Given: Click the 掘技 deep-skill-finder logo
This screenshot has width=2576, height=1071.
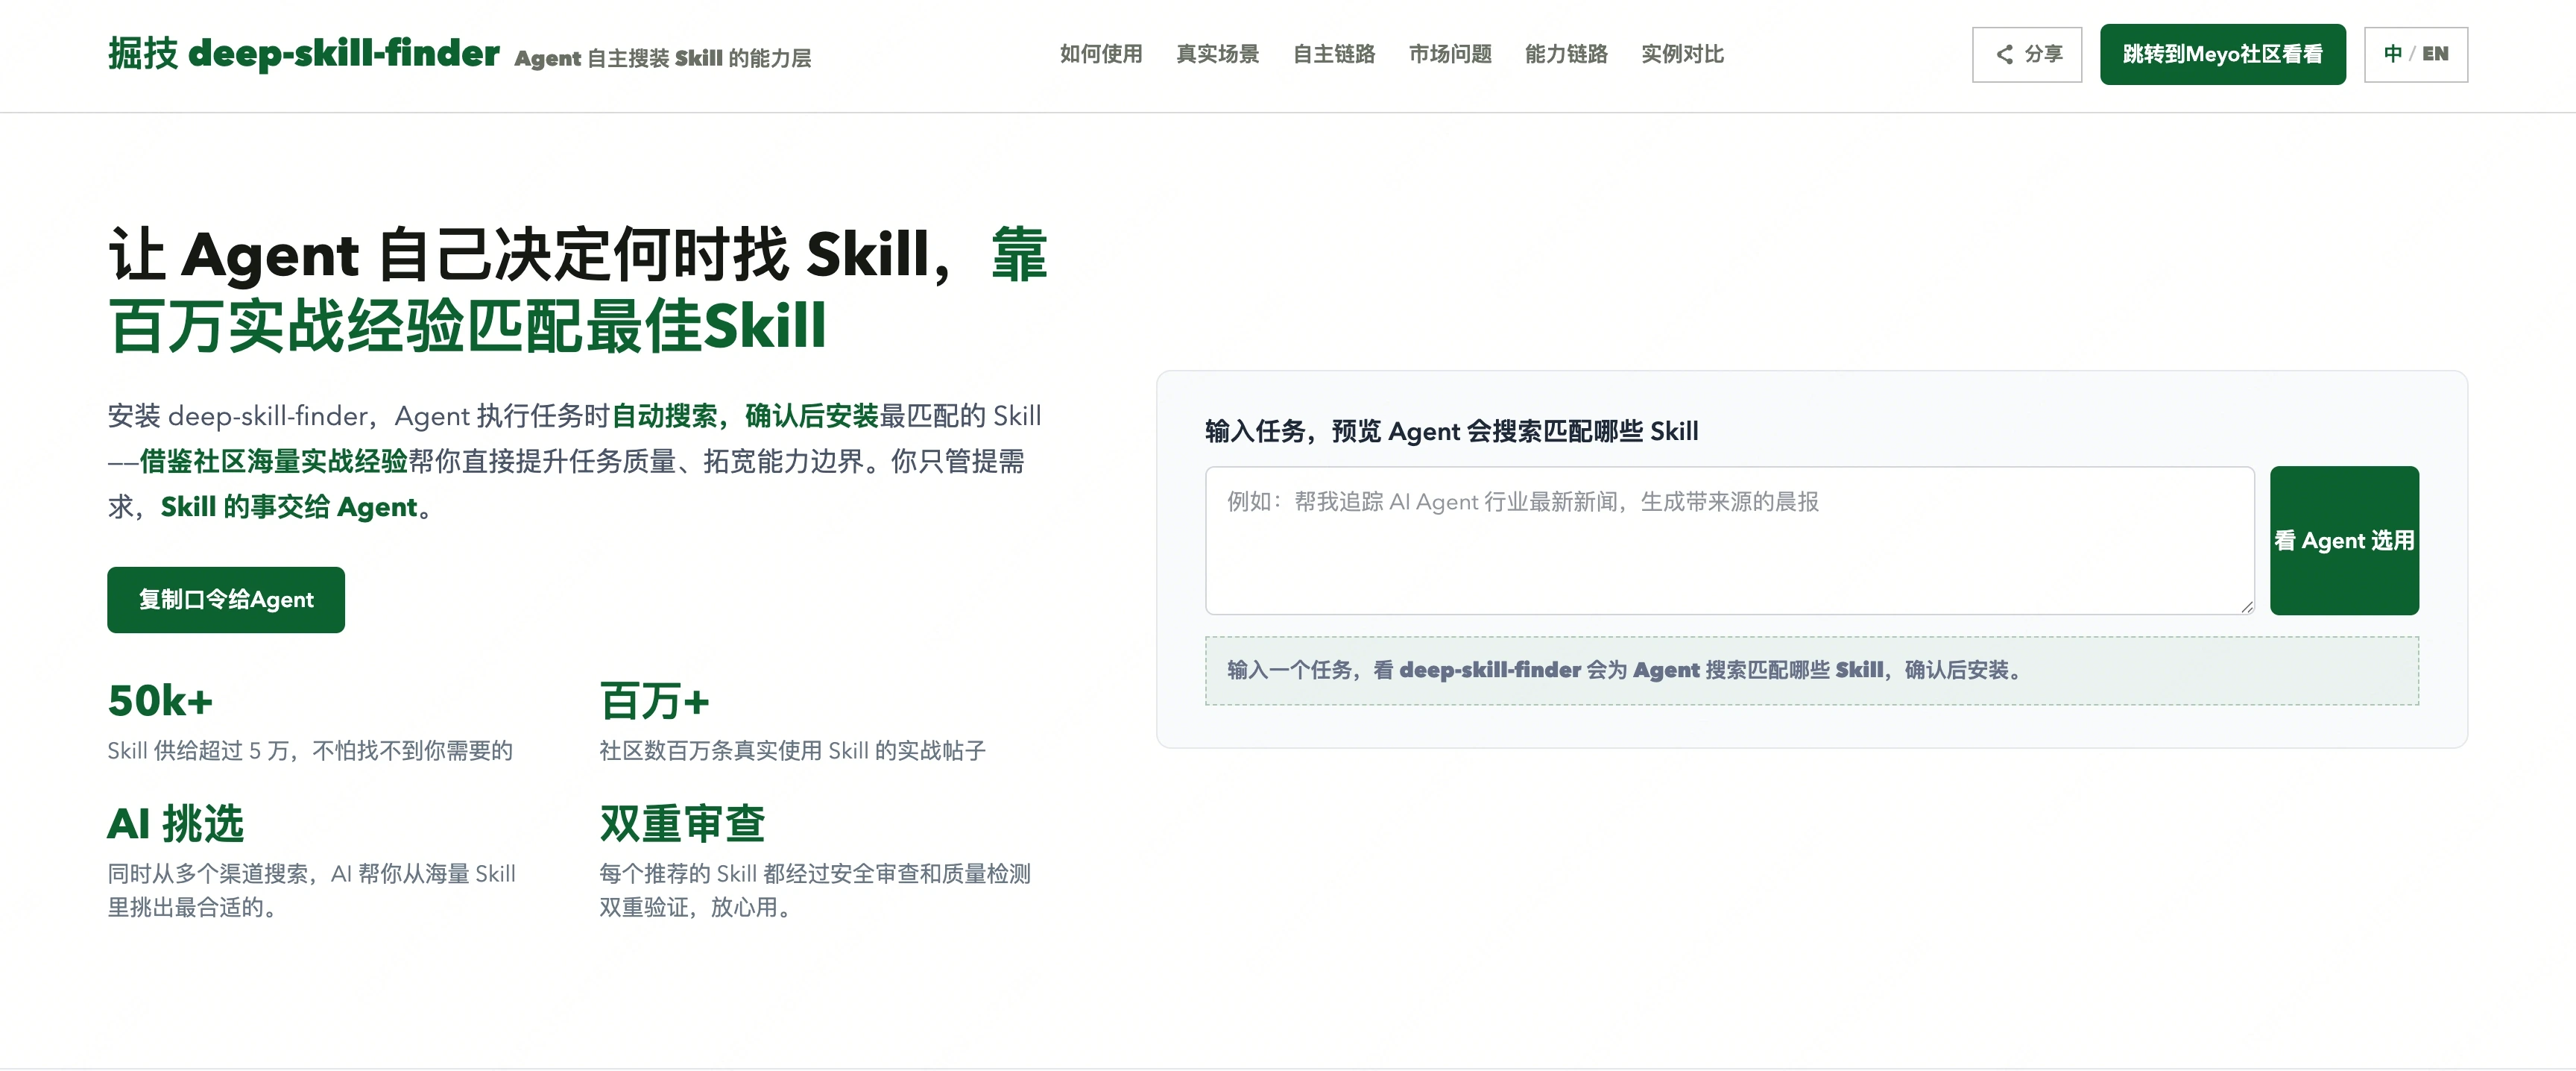Looking at the screenshot, I should click(304, 54).
